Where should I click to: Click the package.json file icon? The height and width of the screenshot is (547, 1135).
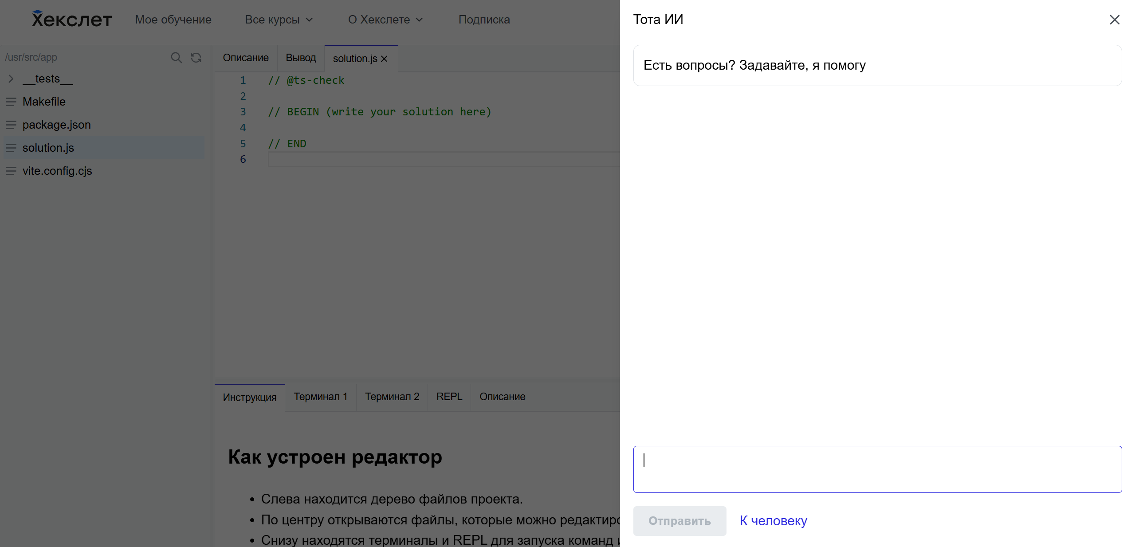[11, 125]
